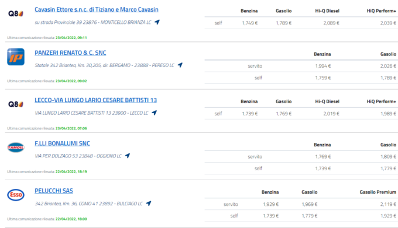Click the 2,119 € Gasolio Premium servito price
This screenshot has height=228, width=398.
[x=388, y=204]
